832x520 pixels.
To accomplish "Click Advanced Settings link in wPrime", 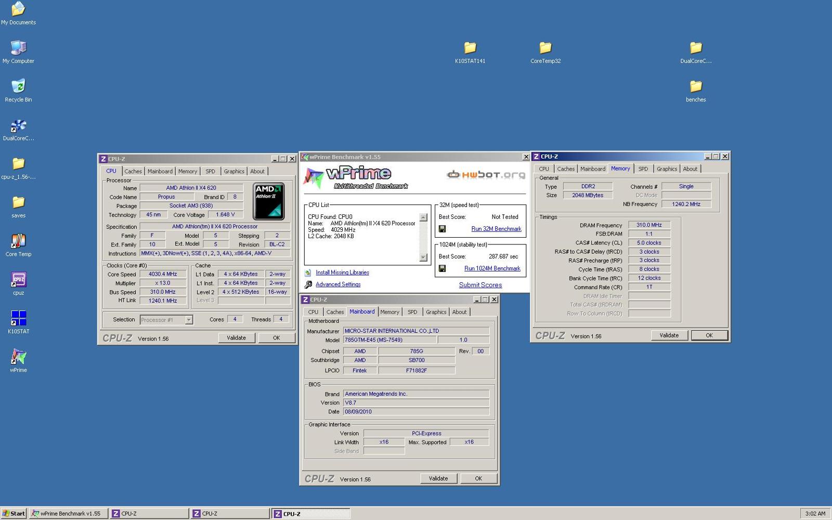I will coord(338,284).
